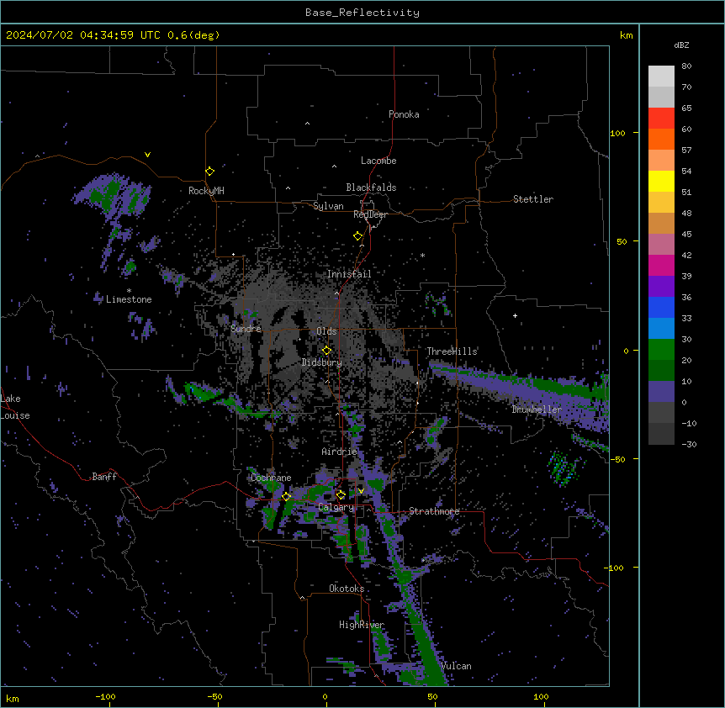Click the Sundre town label
Image resolution: width=725 pixels, height=708 pixels.
tap(246, 329)
